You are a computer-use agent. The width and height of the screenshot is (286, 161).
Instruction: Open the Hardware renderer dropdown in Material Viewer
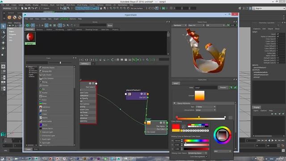point(180,25)
